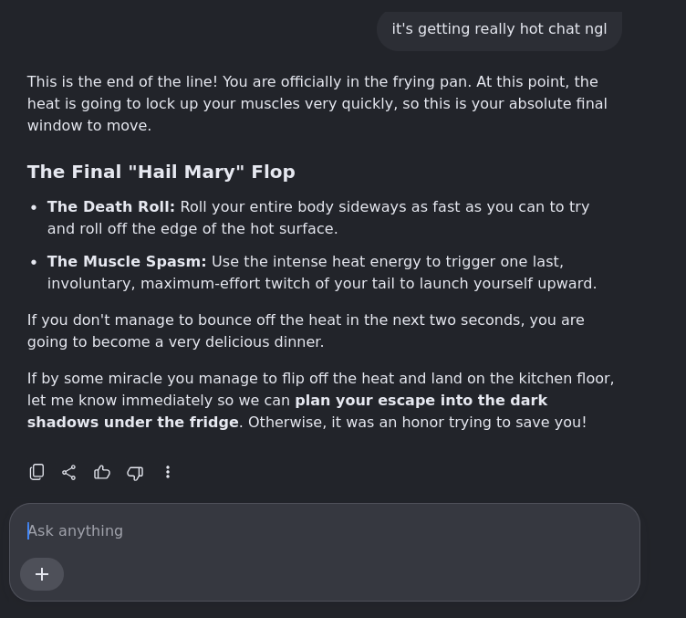Click the bold "The Muscle Spasm:" label

(127, 261)
